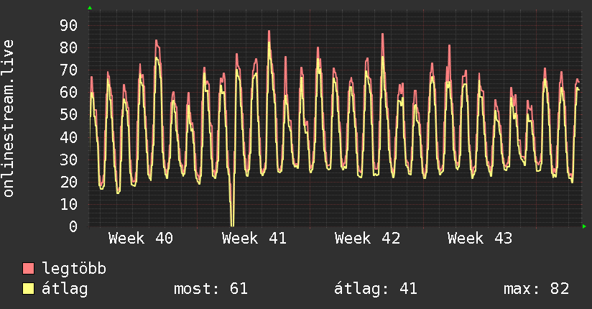
Task: Click the 20 y-axis tick label
Action: pos(69,182)
